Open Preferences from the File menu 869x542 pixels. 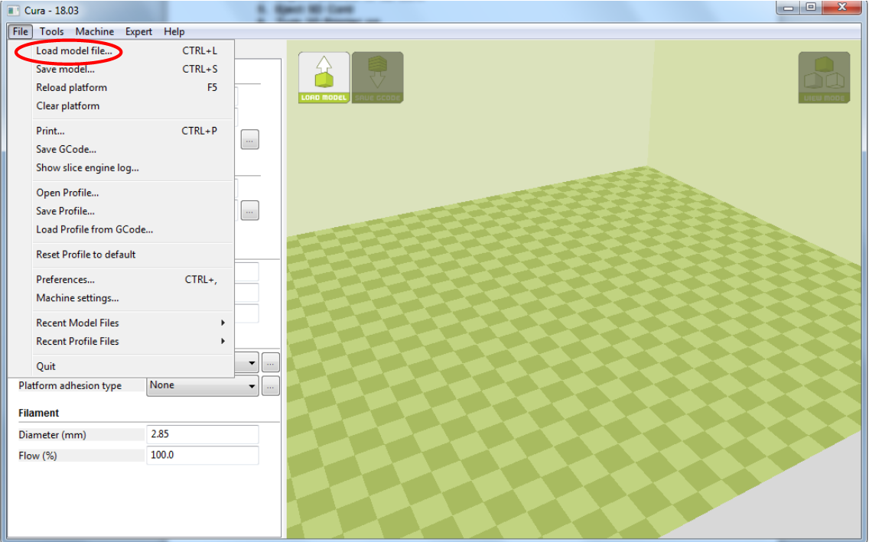point(66,280)
